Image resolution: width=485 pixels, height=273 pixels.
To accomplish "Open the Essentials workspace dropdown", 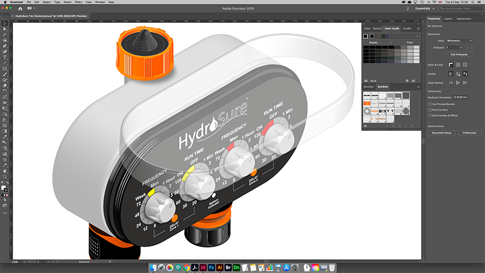I will coord(425,9).
